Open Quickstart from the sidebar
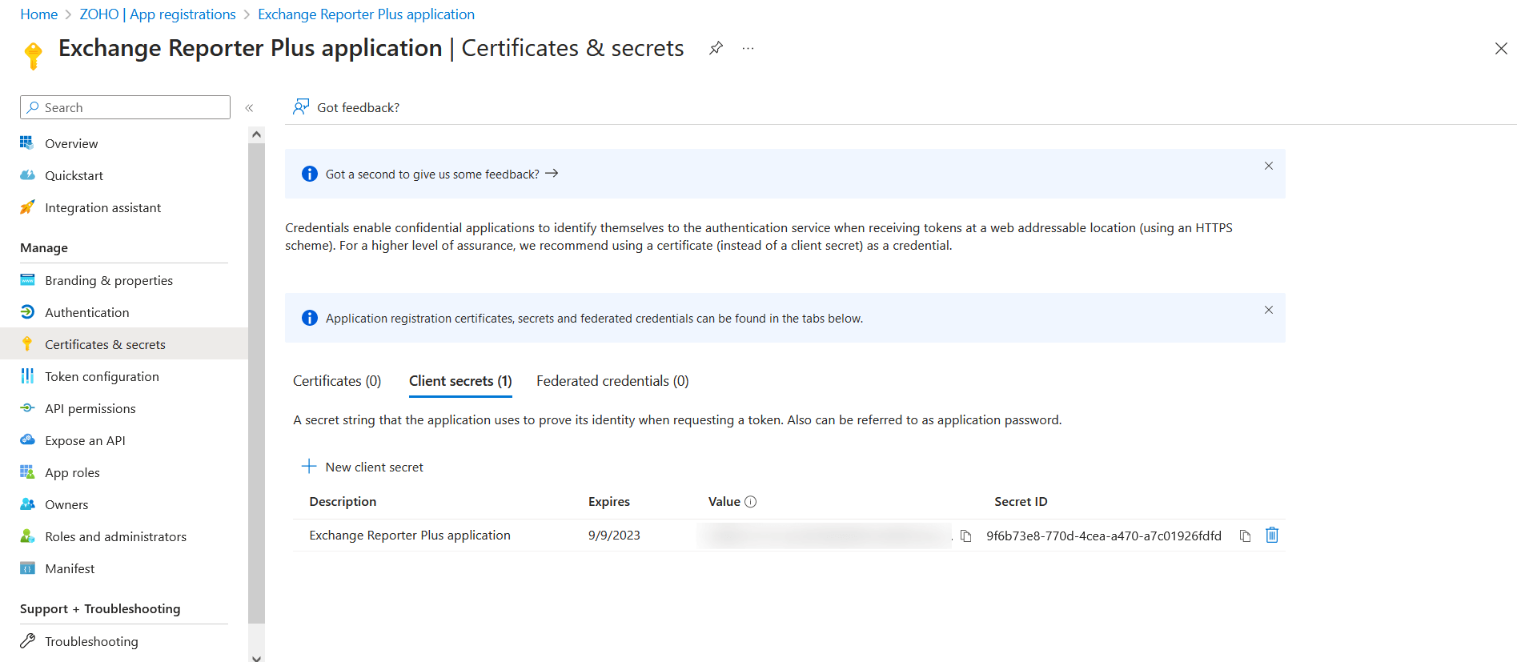The width and height of the screenshot is (1537, 662). click(x=74, y=175)
